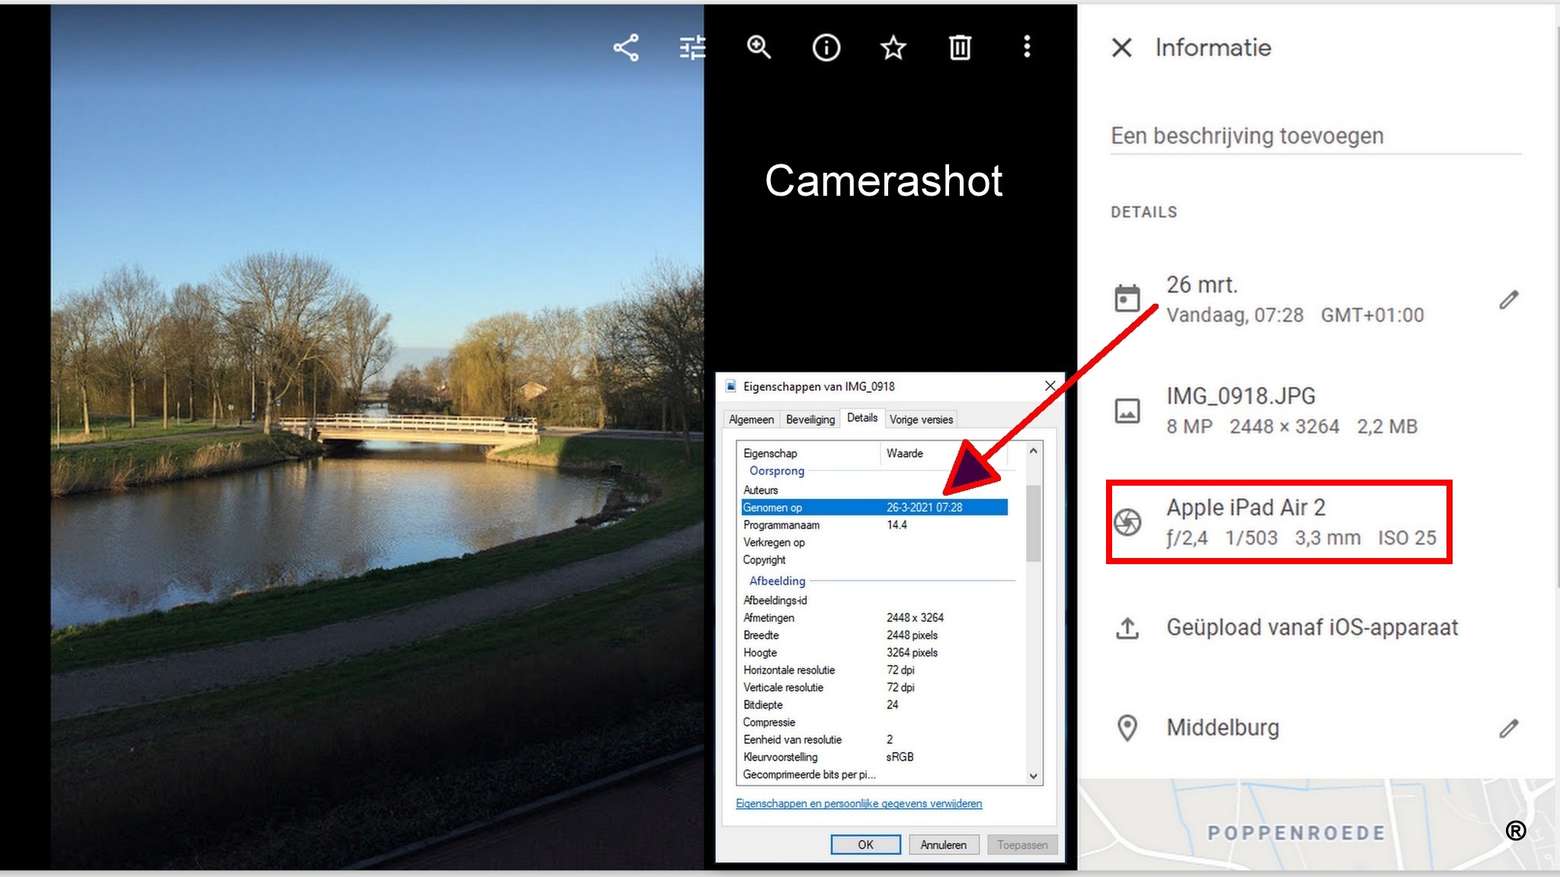This screenshot has height=877, width=1560.
Task: Click the zoom magnifier icon
Action: (x=759, y=47)
